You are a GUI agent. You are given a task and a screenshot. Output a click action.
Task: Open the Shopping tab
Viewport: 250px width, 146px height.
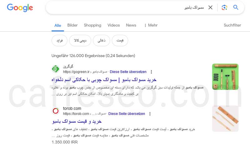[92, 25]
